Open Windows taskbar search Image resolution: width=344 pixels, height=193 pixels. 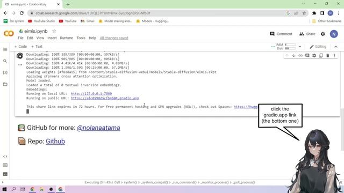point(13,189)
